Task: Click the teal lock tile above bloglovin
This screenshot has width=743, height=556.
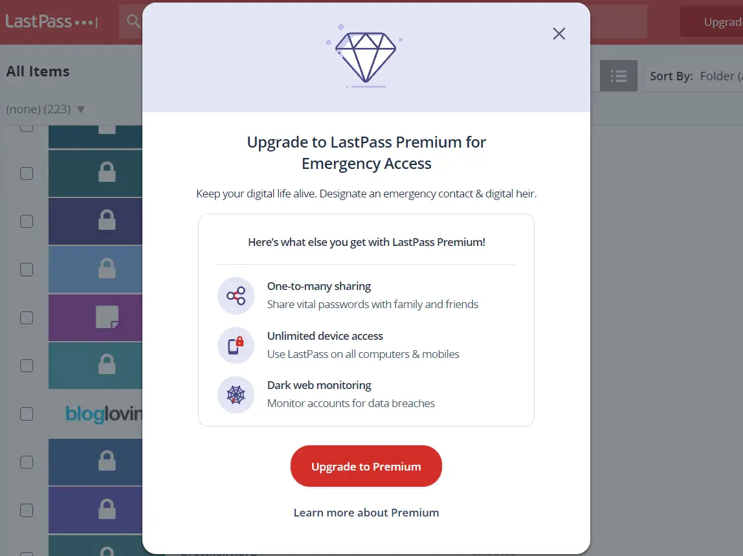Action: coord(95,366)
